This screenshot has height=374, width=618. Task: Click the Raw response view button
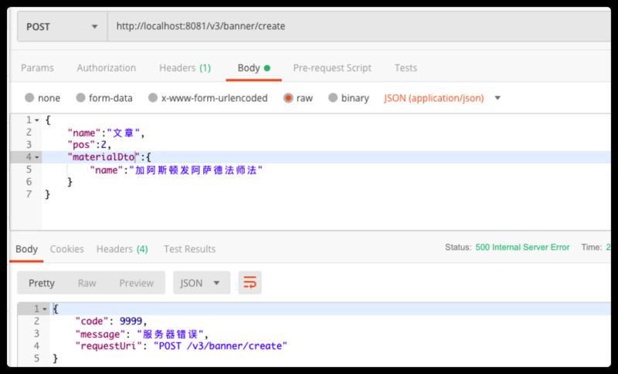point(87,283)
